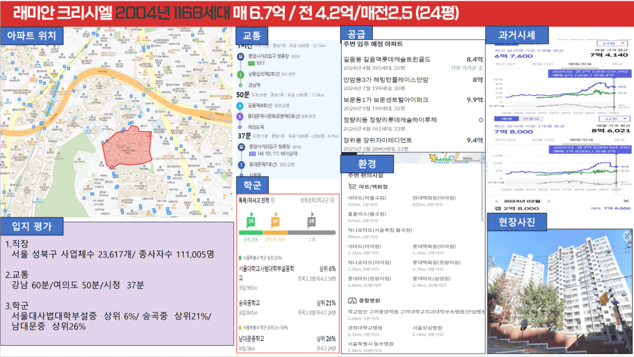
Task: Click the green flag marker labeled 2개
Action: (x=251, y=220)
